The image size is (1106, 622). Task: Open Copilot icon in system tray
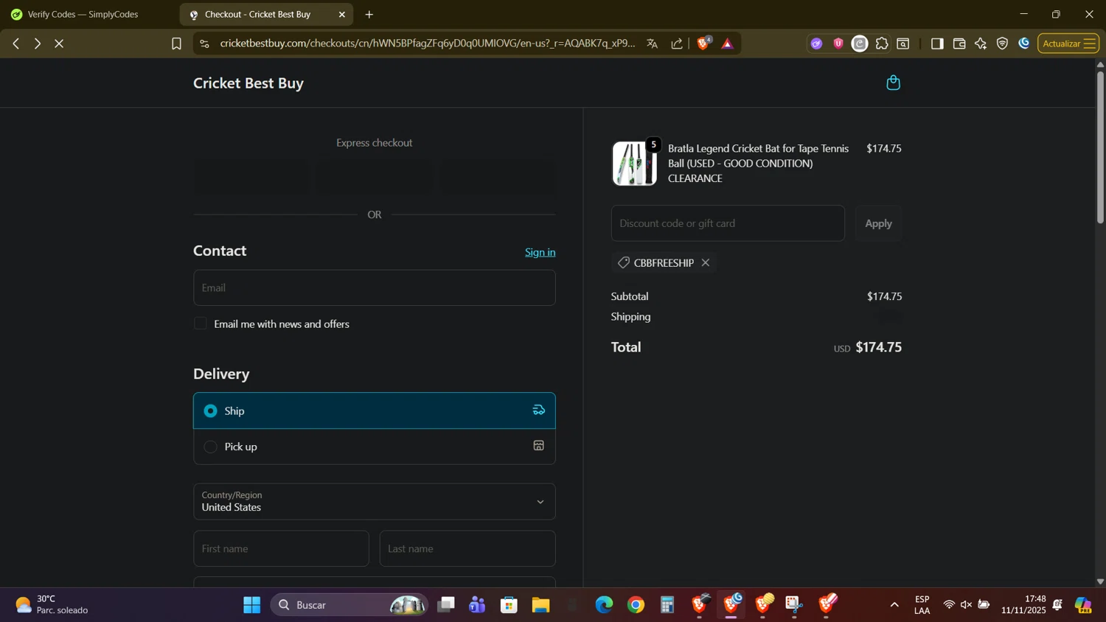1083,605
